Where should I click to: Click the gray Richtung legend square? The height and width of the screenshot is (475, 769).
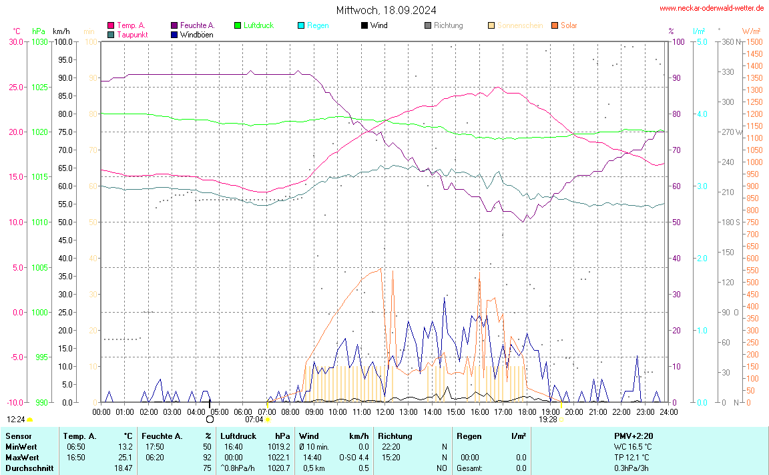(428, 25)
